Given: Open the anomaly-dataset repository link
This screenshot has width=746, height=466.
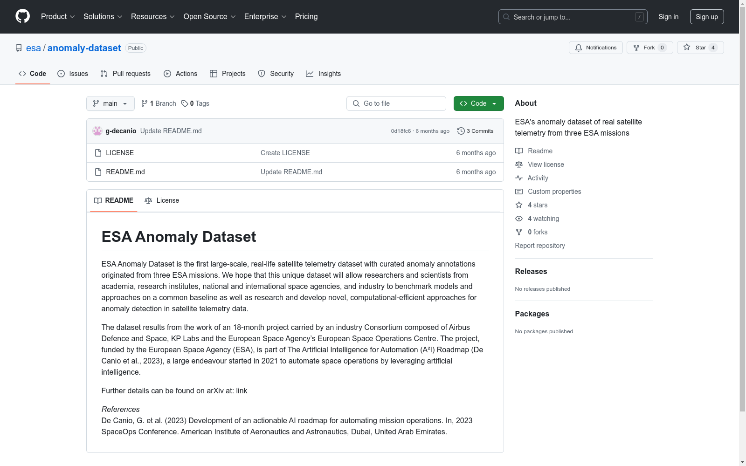Looking at the screenshot, I should coord(84,48).
